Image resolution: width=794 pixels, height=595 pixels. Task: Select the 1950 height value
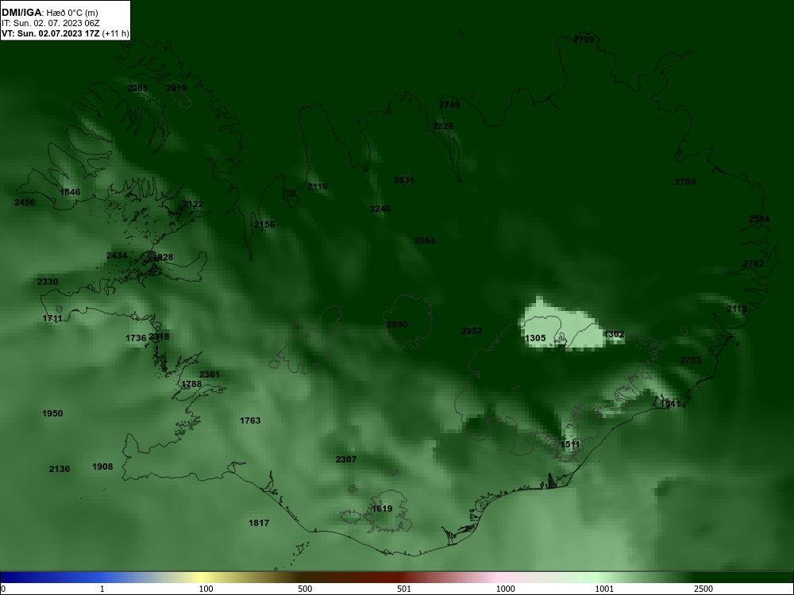click(52, 413)
